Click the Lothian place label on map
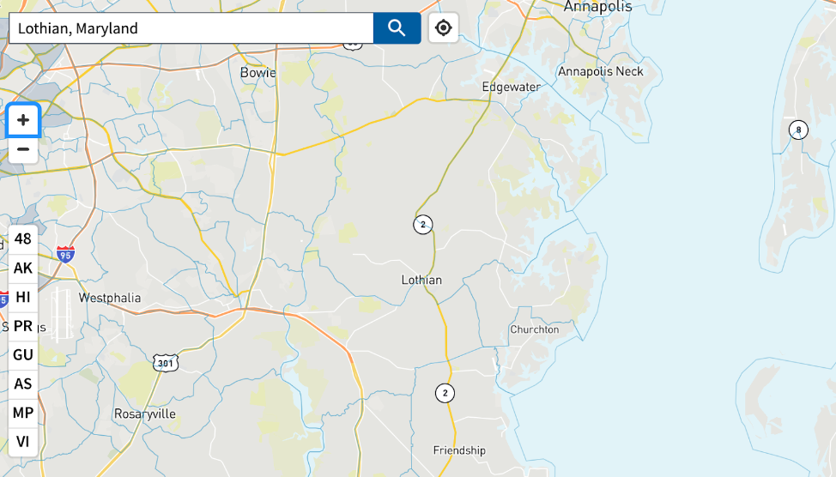The height and width of the screenshot is (477, 836). click(x=421, y=280)
